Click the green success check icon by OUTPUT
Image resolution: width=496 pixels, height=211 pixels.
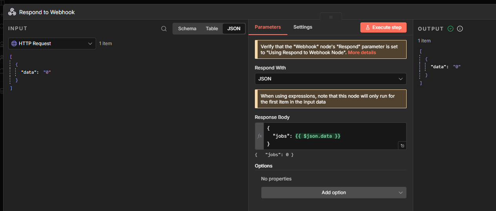(x=451, y=29)
